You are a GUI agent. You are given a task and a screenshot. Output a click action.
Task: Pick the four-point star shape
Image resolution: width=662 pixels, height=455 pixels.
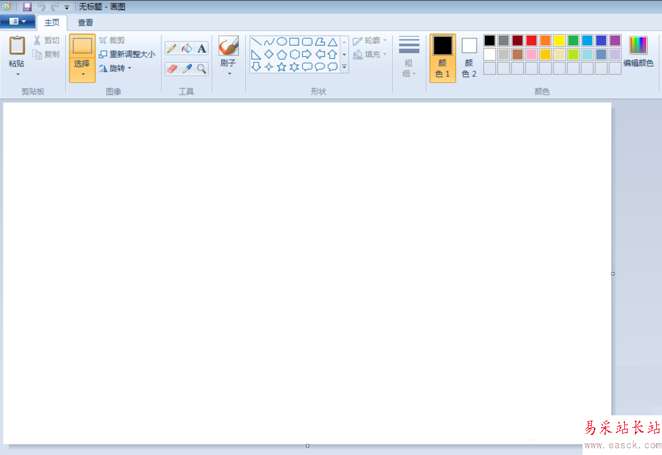point(269,67)
